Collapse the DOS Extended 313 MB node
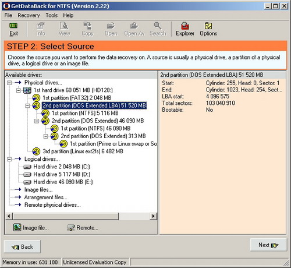 pos(45,136)
